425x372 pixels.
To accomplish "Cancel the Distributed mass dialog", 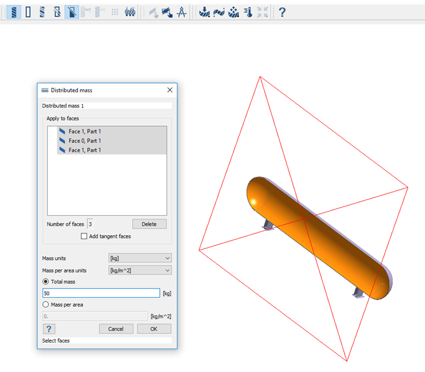I will pos(116,329).
